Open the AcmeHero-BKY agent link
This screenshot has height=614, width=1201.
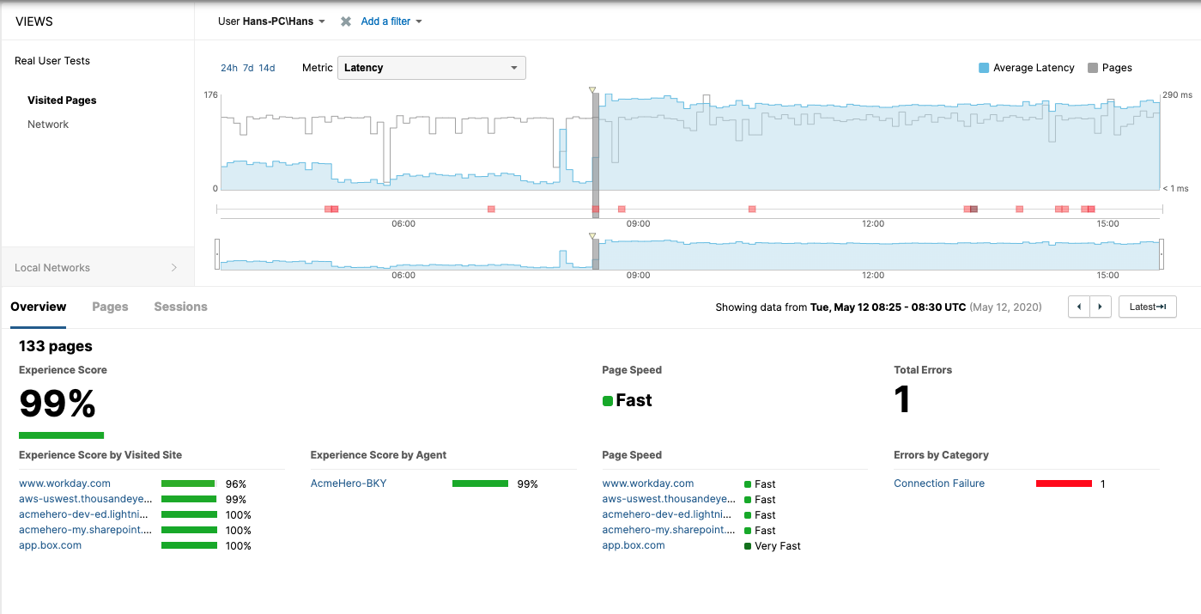[x=349, y=483]
